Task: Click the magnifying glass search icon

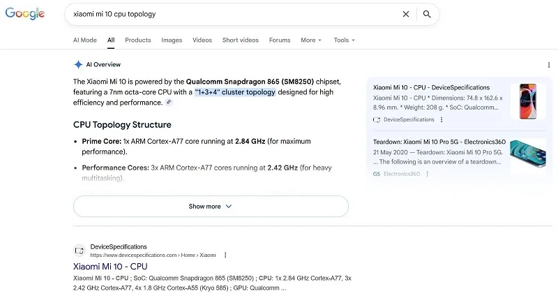Action: click(427, 14)
